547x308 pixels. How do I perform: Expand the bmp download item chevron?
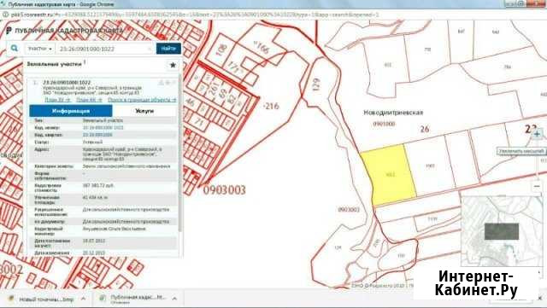pyautogui.click(x=84, y=299)
